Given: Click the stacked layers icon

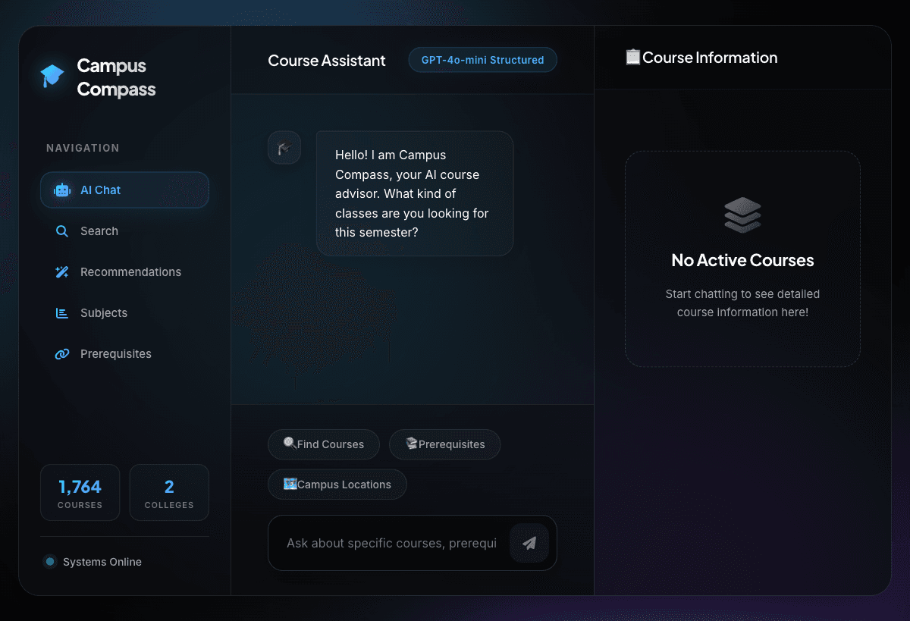Looking at the screenshot, I should pos(742,215).
